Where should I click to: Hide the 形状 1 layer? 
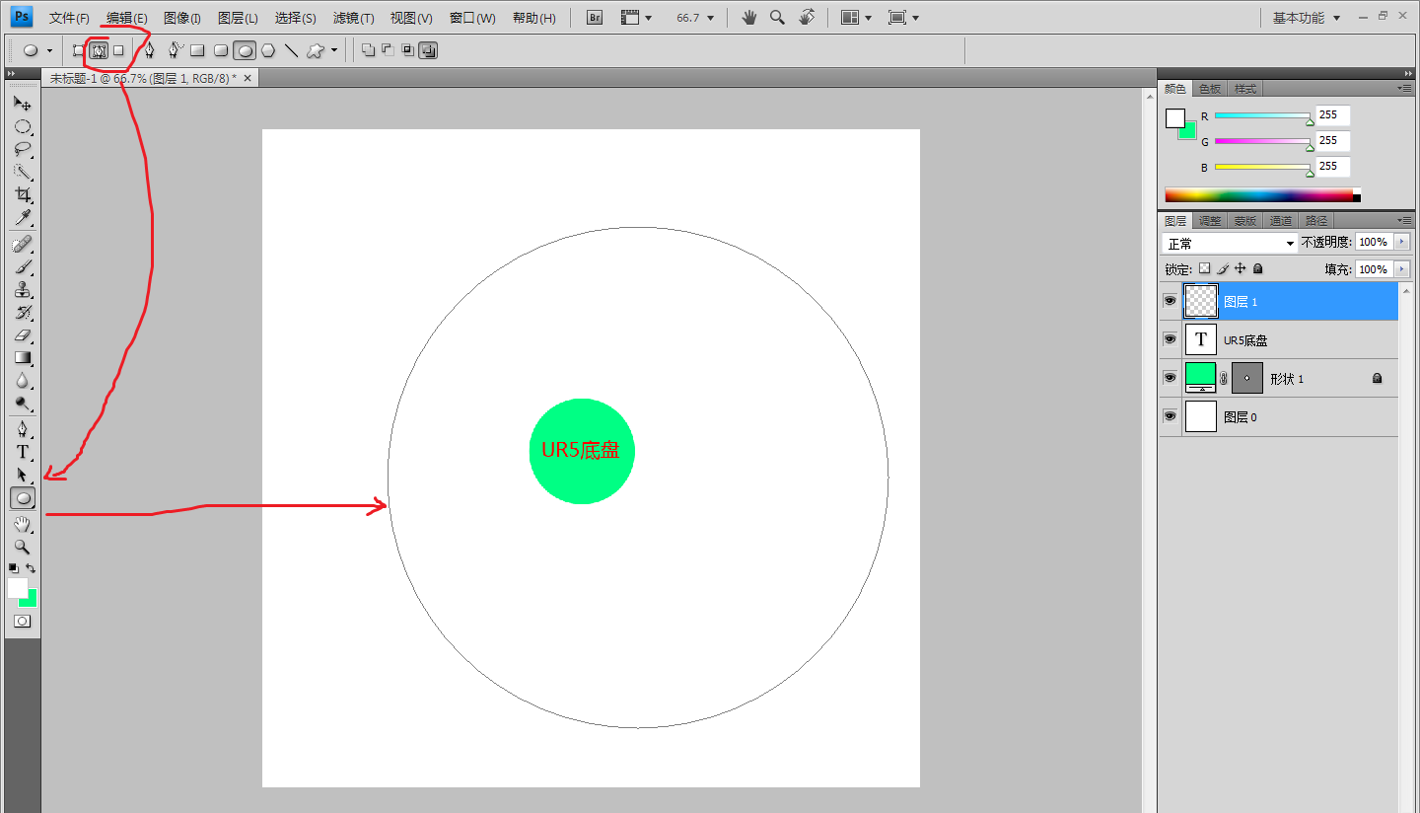[x=1171, y=378]
